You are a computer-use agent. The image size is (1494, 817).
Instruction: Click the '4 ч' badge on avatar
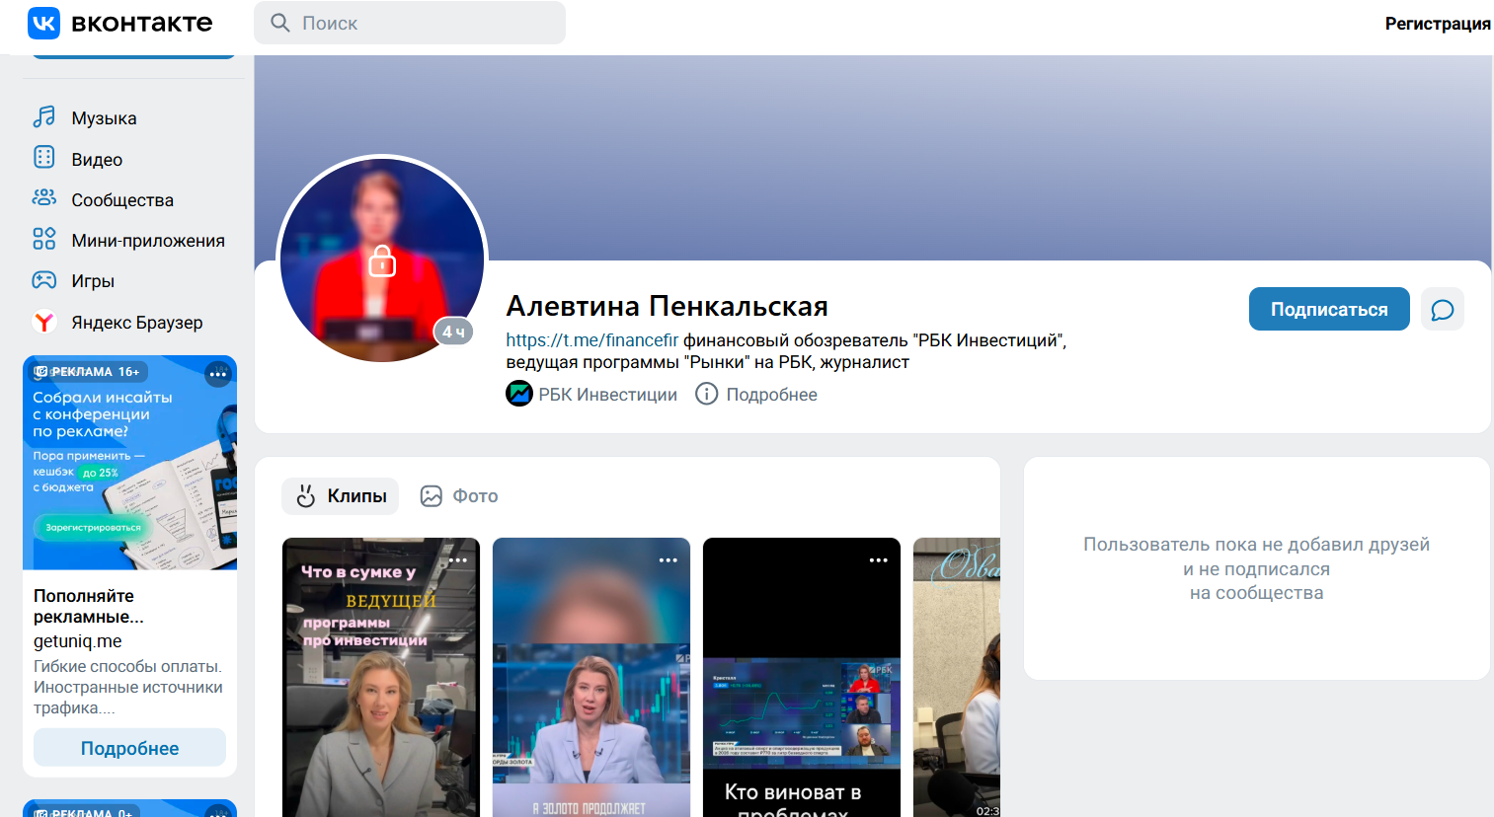[x=454, y=332]
